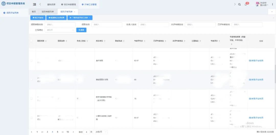Close the 项目评审列表 tab
276x135 pixels.
click(x=74, y=12)
